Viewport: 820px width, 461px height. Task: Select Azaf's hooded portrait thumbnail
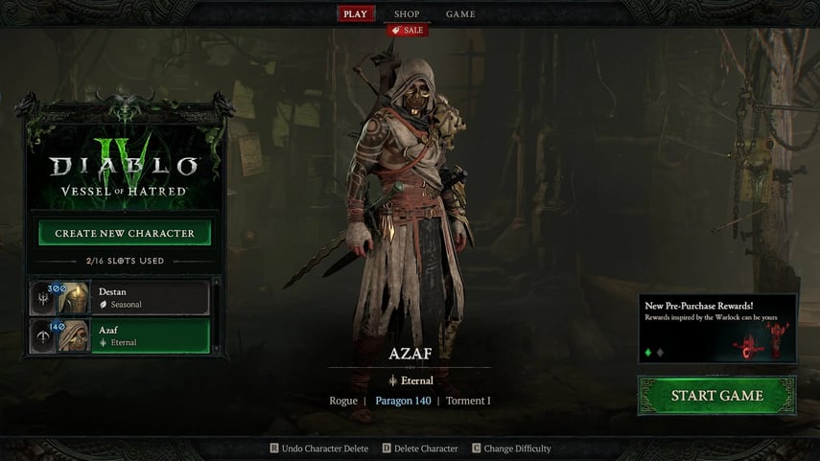coord(73,336)
